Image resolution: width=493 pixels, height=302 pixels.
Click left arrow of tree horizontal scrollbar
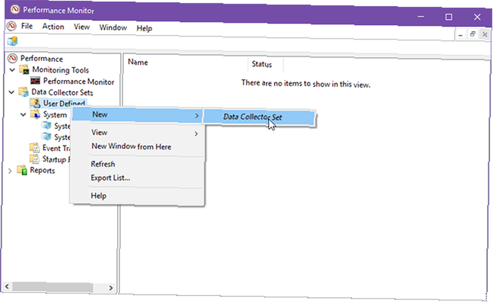[7, 287]
